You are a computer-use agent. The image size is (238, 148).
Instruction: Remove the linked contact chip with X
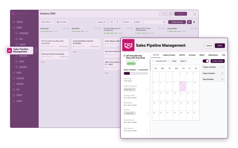[134, 89]
